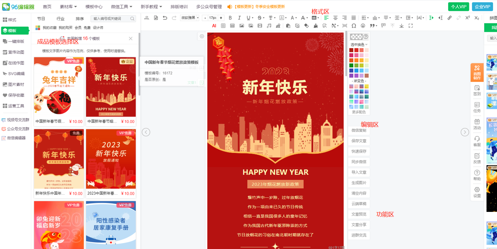
Task: Click the red AI tool
Action: pyautogui.click(x=214, y=26)
